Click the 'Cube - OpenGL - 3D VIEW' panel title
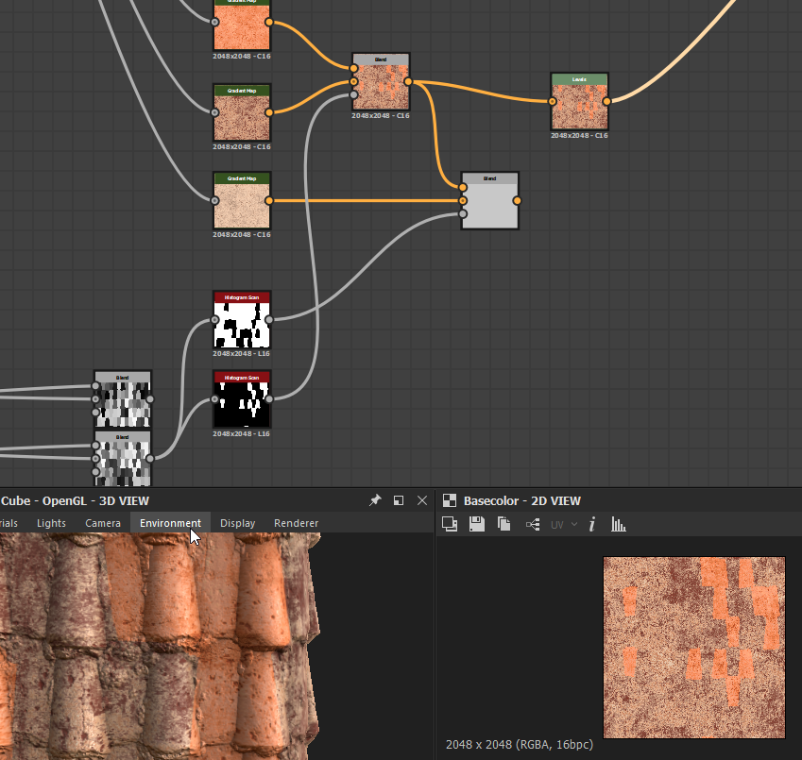 tap(75, 501)
